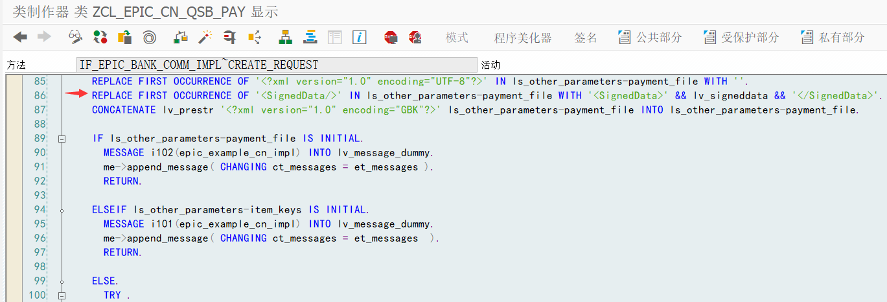The width and height of the screenshot is (887, 302).
Task: Click the 公共部分 section icon
Action: tap(625, 38)
